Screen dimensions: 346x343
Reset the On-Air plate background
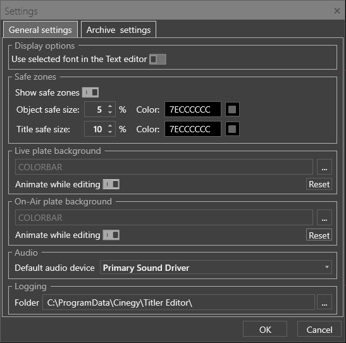(x=319, y=235)
